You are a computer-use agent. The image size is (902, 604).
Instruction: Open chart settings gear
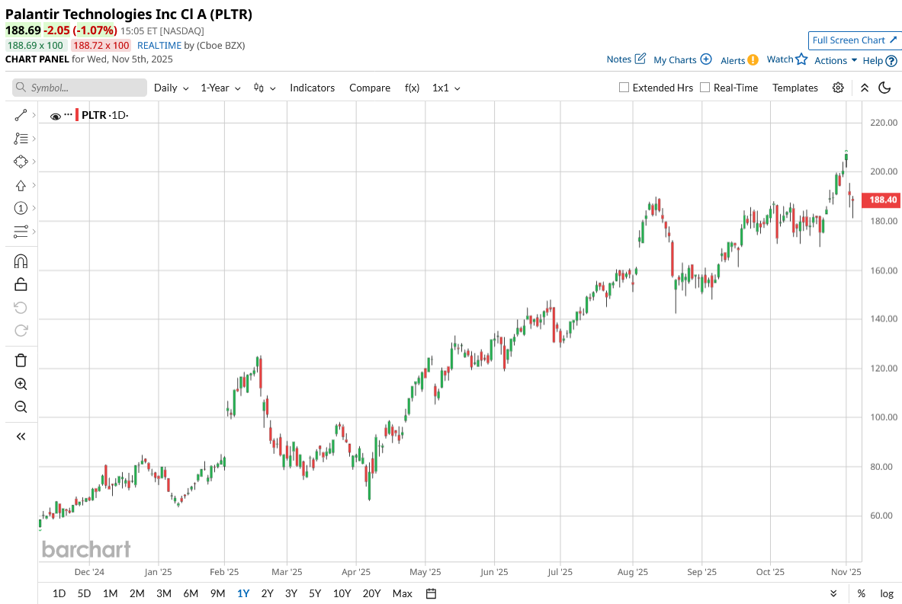coord(838,88)
